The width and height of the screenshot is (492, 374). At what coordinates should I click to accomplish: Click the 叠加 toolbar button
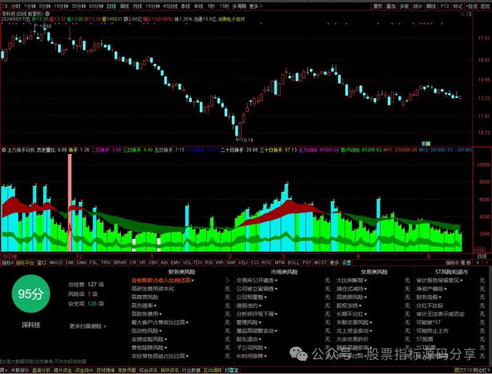(391, 6)
